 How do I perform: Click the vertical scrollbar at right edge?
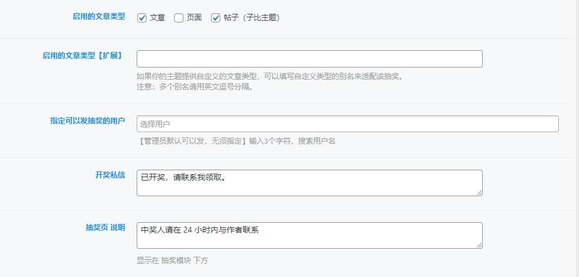click(577, 138)
